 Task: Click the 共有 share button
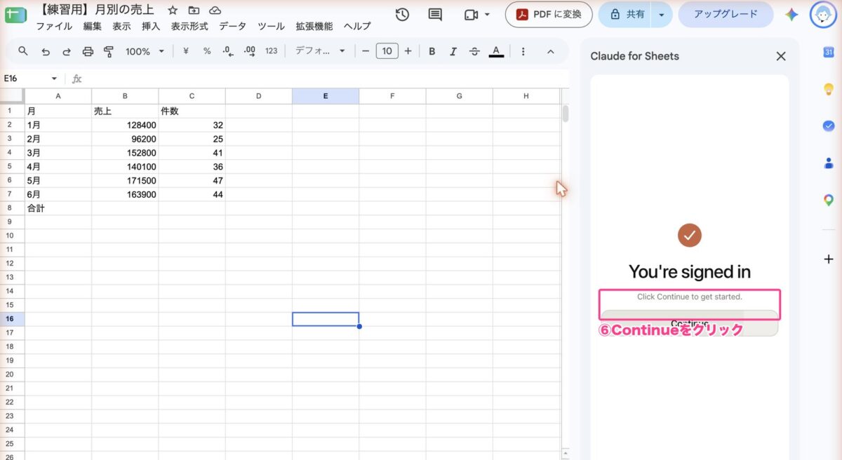pyautogui.click(x=625, y=15)
